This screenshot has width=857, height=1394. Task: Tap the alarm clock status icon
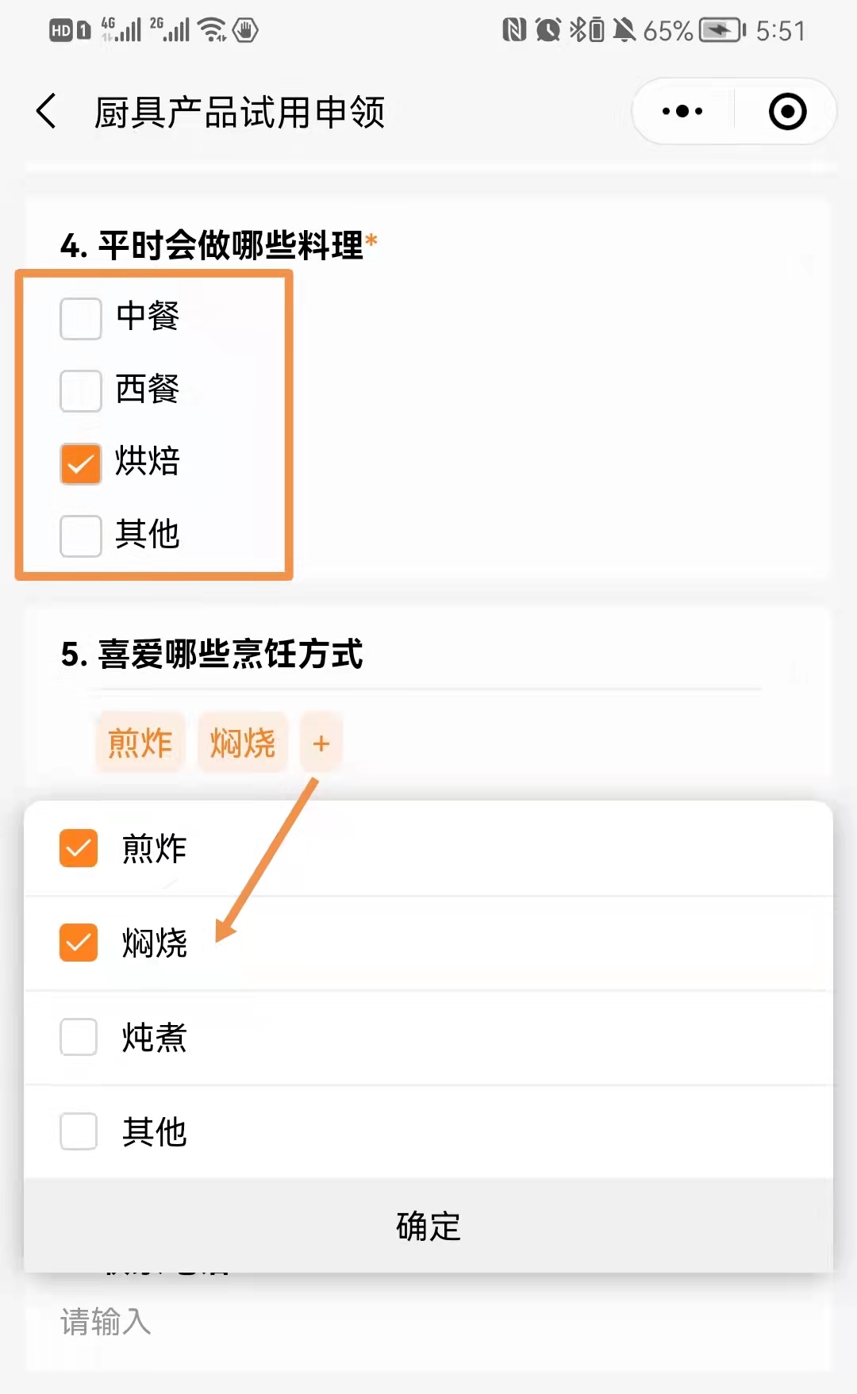tap(548, 30)
